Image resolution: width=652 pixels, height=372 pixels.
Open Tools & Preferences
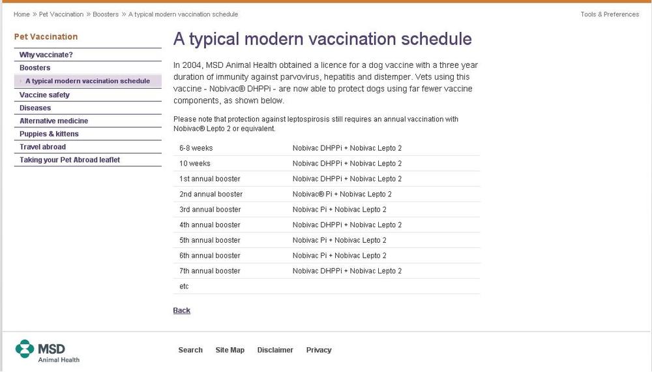click(x=610, y=14)
